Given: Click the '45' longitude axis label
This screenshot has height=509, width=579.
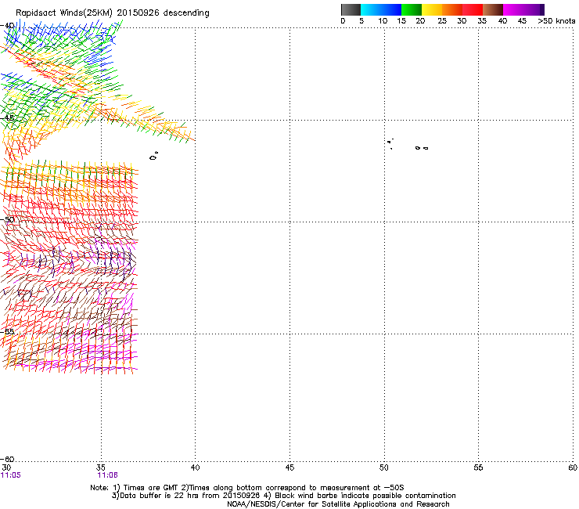Looking at the screenshot, I should click(x=289, y=467).
